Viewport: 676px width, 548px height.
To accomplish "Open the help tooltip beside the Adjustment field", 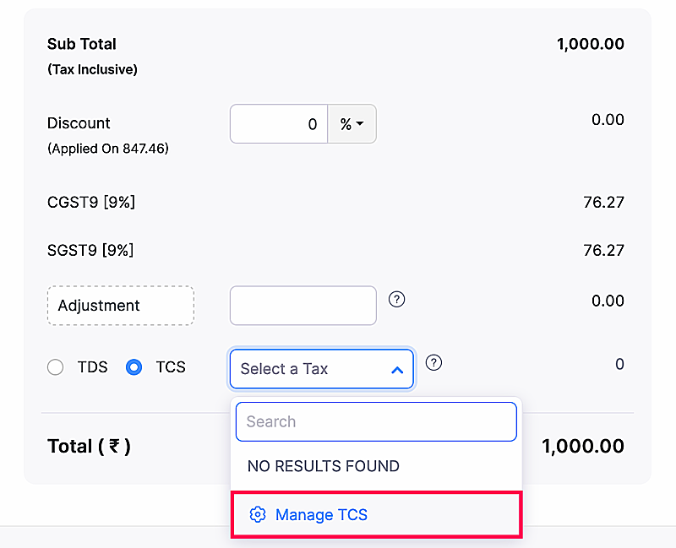I will tap(396, 299).
